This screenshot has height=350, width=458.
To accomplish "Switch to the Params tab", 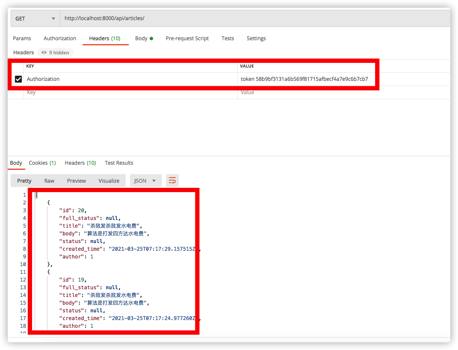I will (22, 39).
